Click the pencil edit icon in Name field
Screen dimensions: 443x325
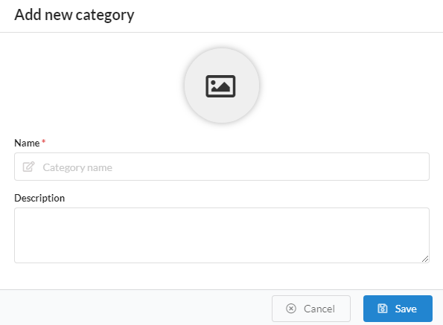pos(28,167)
